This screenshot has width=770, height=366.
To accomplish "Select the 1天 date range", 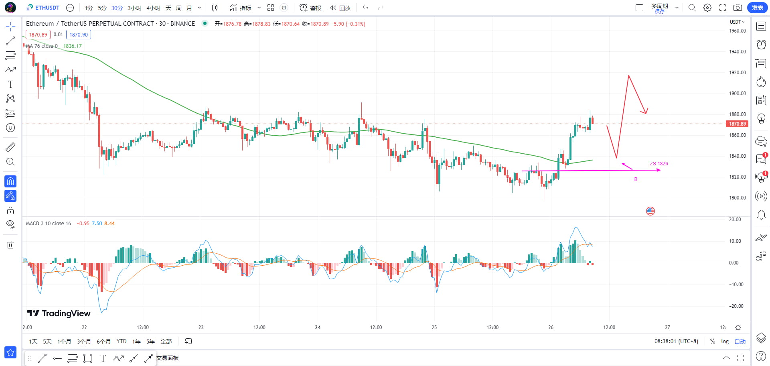I will pyautogui.click(x=33, y=342).
